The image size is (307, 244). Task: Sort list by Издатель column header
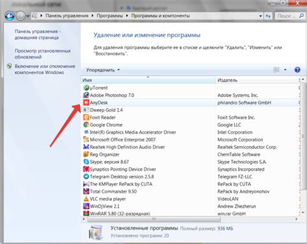(257, 80)
